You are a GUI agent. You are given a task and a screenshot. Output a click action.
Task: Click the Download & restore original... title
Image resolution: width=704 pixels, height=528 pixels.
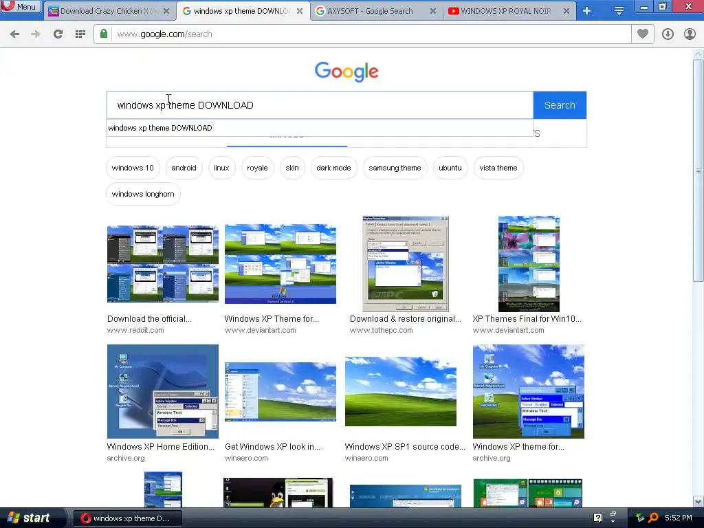tap(406, 319)
